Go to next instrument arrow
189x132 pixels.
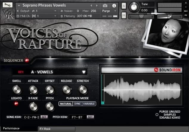[x=97, y=6]
